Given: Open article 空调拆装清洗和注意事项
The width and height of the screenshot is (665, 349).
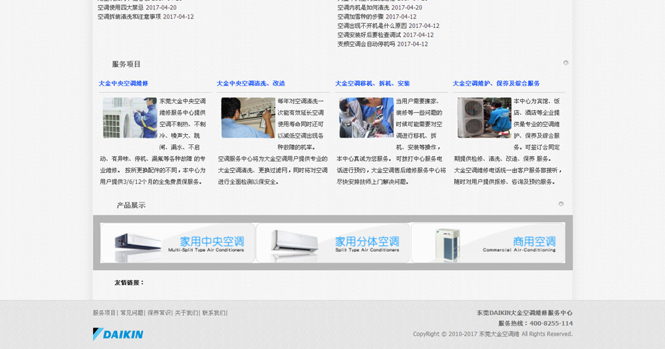Looking at the screenshot, I should (130, 17).
